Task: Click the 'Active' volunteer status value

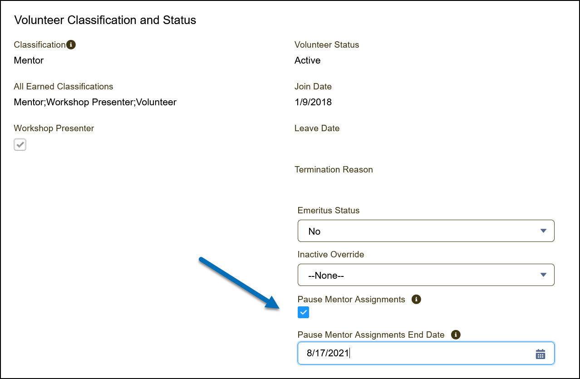Action: click(x=307, y=60)
